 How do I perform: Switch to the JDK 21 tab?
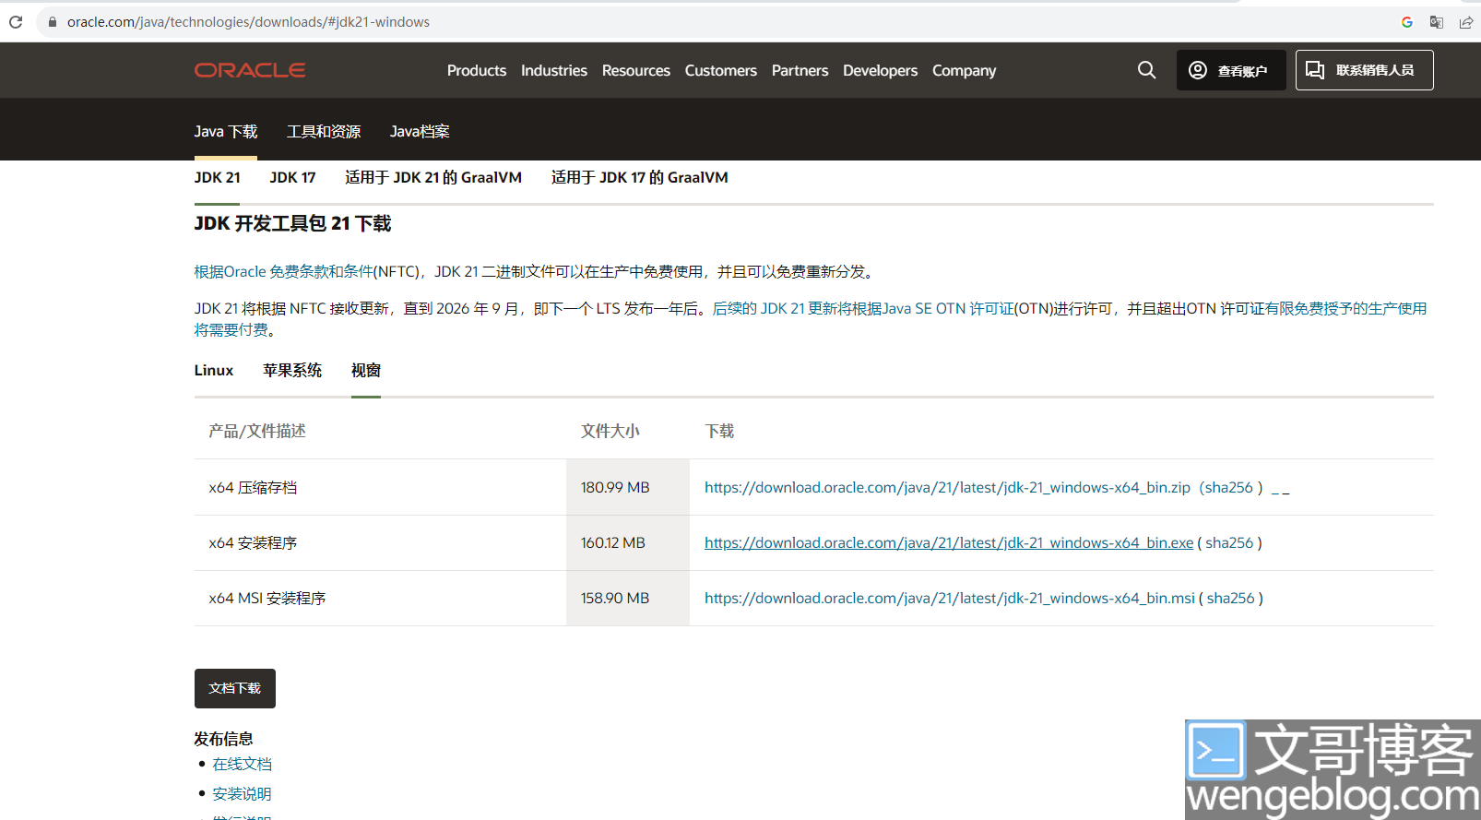point(217,178)
